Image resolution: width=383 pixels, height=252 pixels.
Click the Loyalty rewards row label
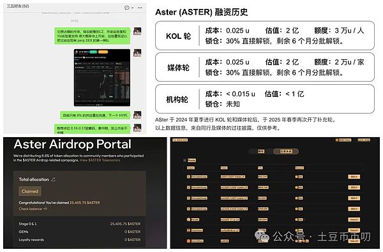[31, 240]
